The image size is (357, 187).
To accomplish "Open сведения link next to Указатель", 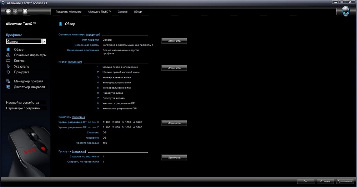I will click(79, 117).
